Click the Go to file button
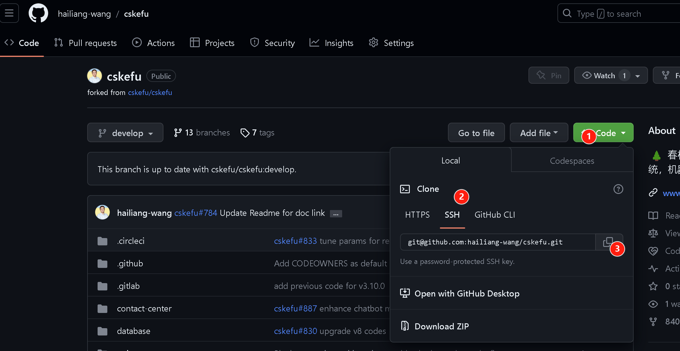Image resolution: width=680 pixels, height=351 pixels. click(476, 133)
